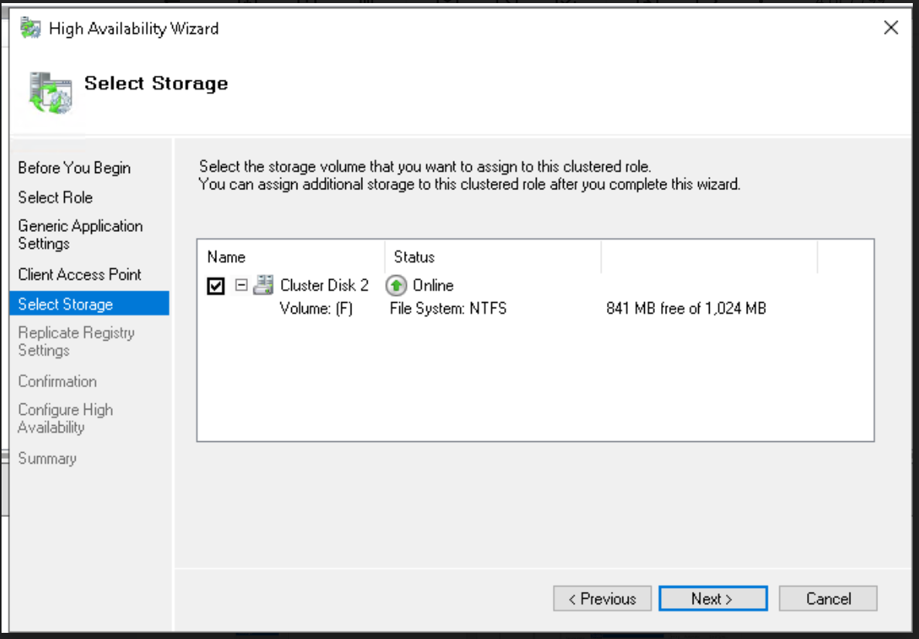This screenshot has height=639, width=919.
Task: Click the 841 MB free capacity text
Action: 686,310
